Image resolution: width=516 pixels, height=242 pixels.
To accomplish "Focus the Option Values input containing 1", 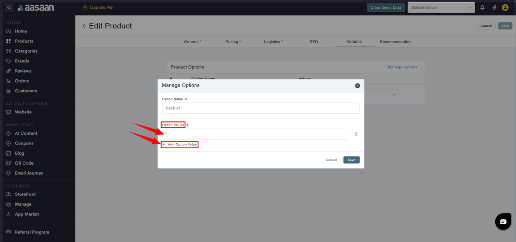I will pos(255,134).
